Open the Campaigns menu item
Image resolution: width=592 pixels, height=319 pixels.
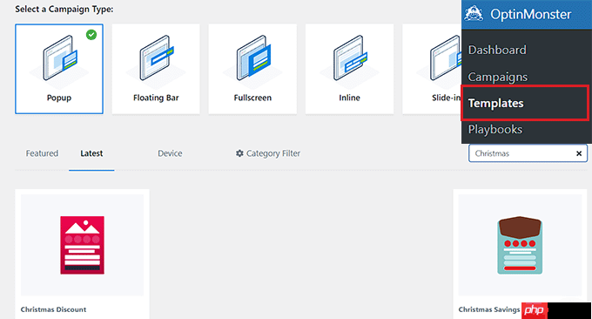point(498,77)
